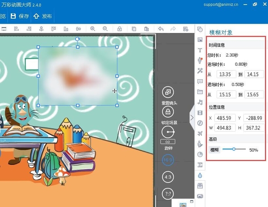Select the Text tool in sidebar
The image size is (268, 207).
[x=200, y=50]
